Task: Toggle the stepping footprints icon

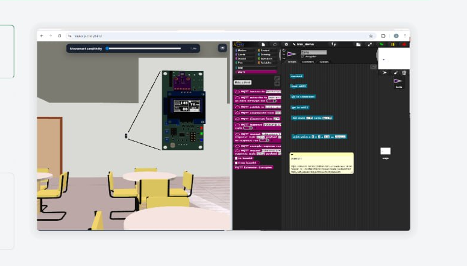Action: click(x=334, y=45)
